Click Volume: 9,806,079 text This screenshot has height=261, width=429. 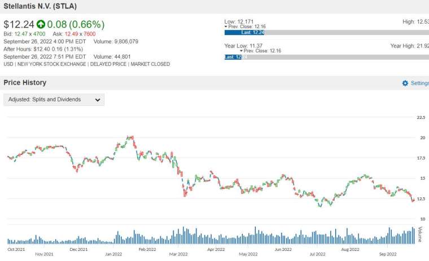116,42
